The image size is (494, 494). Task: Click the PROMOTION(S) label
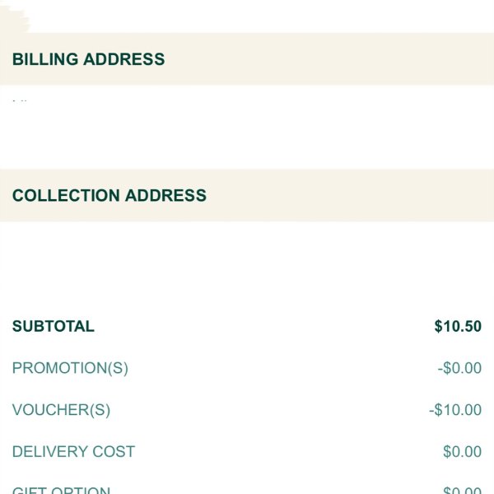point(70,368)
